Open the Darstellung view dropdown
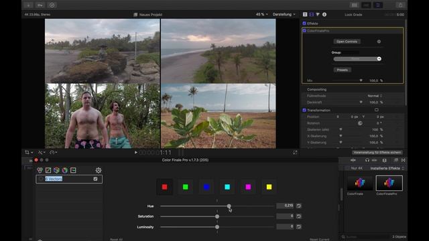The height and width of the screenshot is (241, 429). [x=284, y=15]
